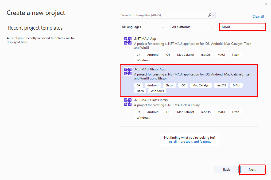The height and width of the screenshot is (180, 271).
Task: Click the Class Library description text
Action: (x=167, y=105)
